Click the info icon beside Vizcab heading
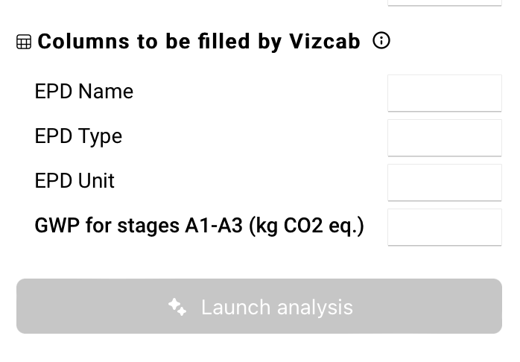 point(381,41)
